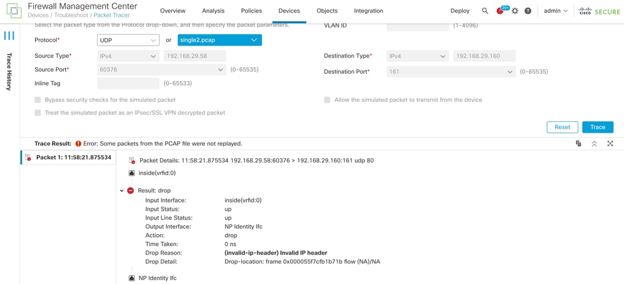Click the Drop-location frame detail text
Image resolution: width=624 pixels, height=284 pixels.
(303, 261)
